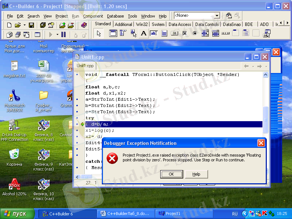Select the RadioGroup component icon
This screenshot has height=219, width=292.
click(246, 34)
